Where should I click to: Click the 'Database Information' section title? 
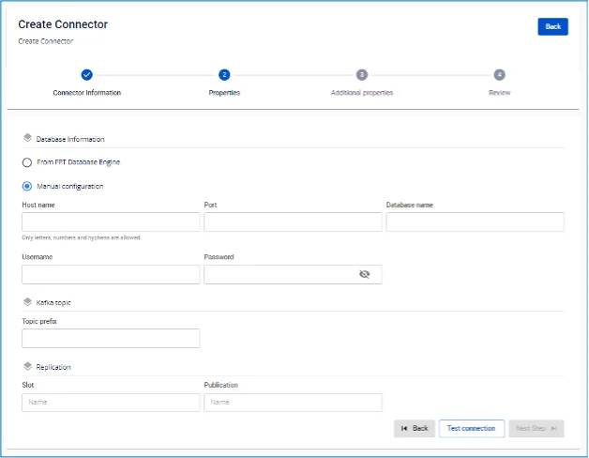70,139
